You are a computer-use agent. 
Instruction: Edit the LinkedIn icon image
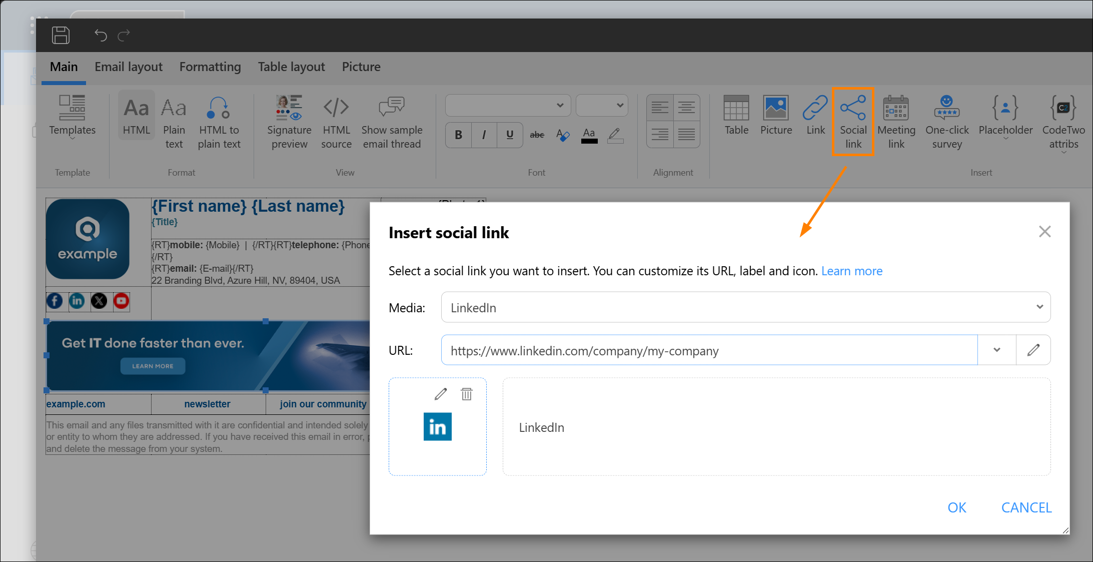point(440,394)
